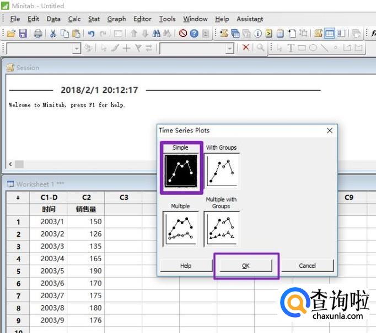Click the yellow command line editor icon
376x333 pixels.
coord(269,33)
